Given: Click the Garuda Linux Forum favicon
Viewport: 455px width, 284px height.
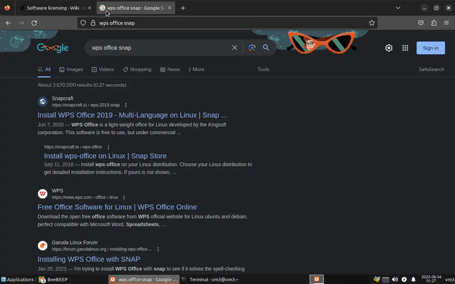Looking at the screenshot, I should [43, 246].
